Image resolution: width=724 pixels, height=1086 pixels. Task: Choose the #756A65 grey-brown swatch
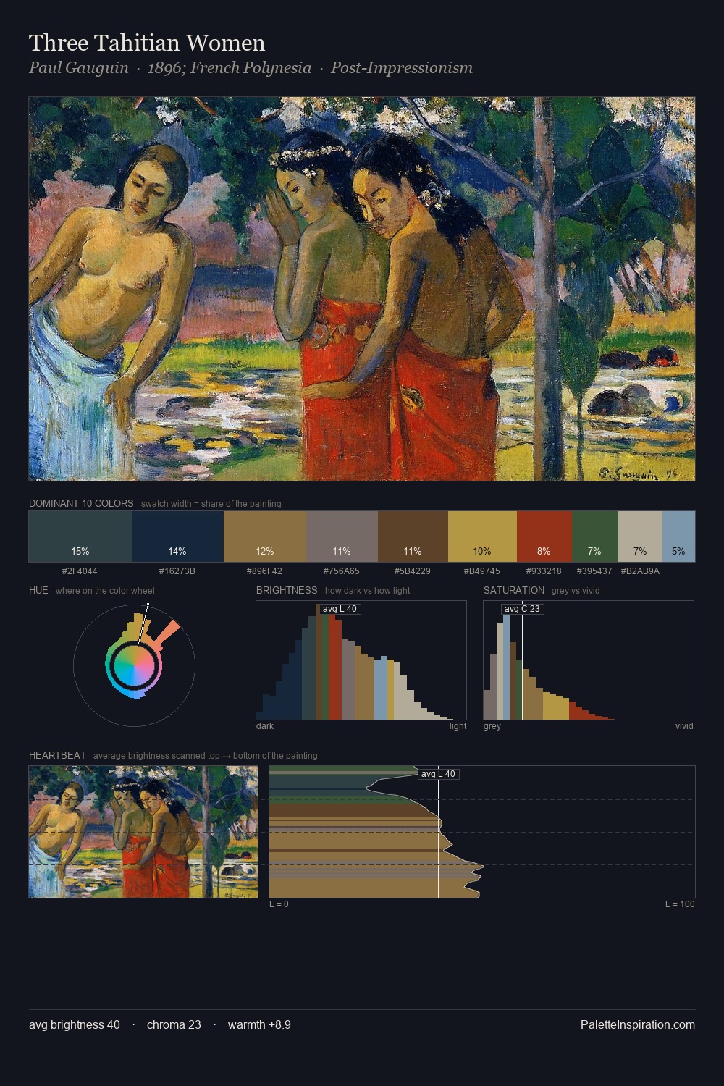(342, 536)
